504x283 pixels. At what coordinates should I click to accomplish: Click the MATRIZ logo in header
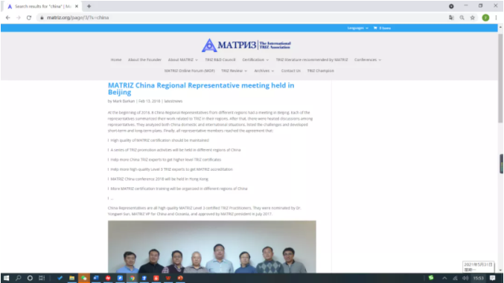[246, 45]
